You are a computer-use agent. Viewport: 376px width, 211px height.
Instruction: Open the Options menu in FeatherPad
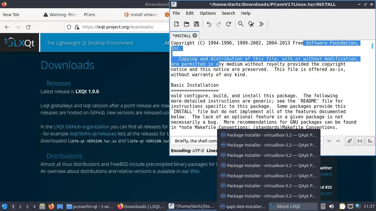pos(208,13)
